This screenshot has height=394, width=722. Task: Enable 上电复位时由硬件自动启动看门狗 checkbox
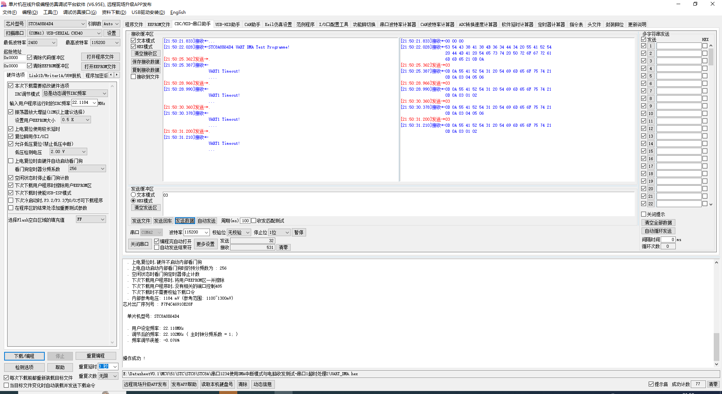tap(11, 161)
